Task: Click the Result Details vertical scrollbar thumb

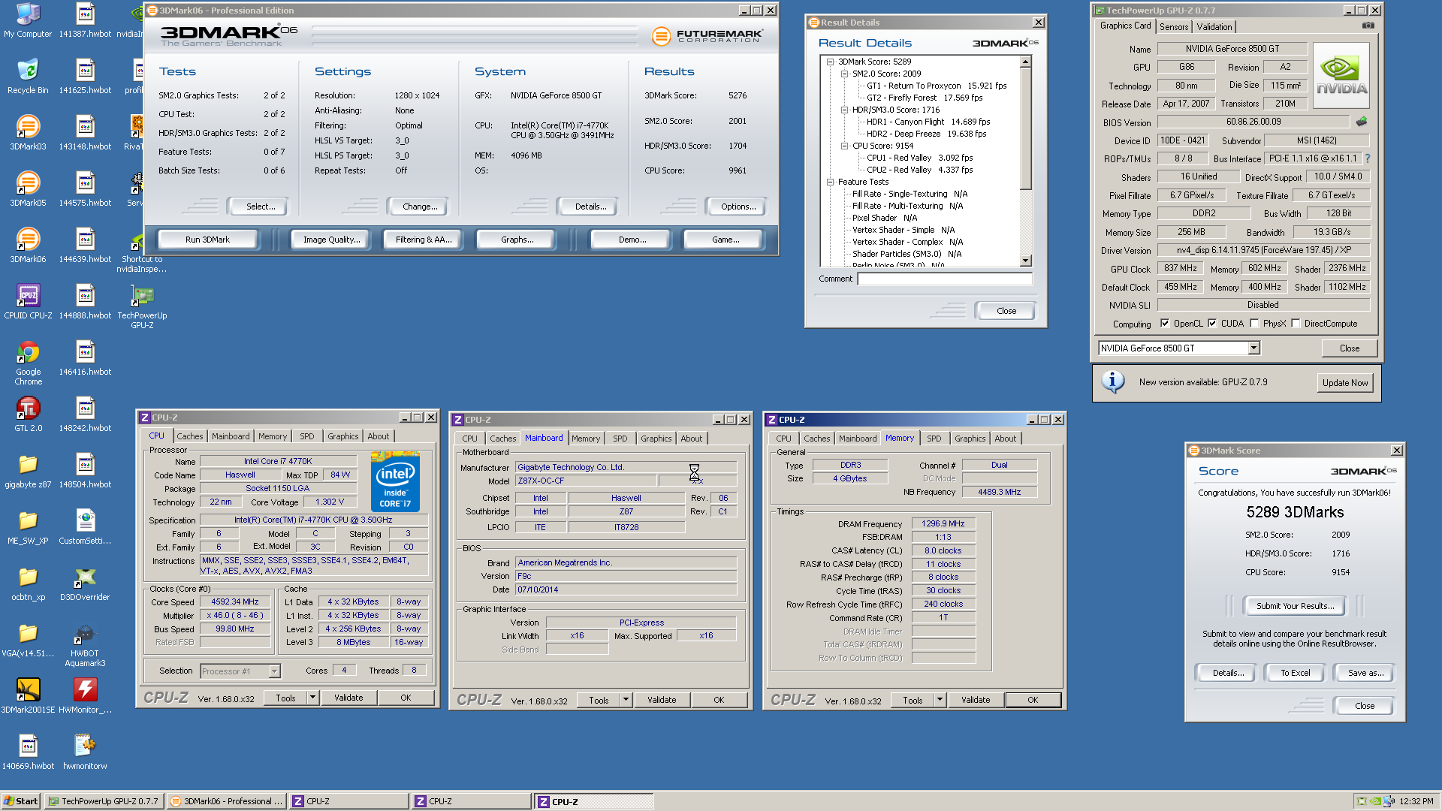Action: (x=1026, y=128)
